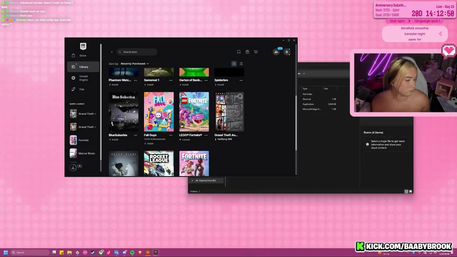Screen dimensions: 457x257
Task: Open the shopping cart icon
Action: (x=256, y=52)
